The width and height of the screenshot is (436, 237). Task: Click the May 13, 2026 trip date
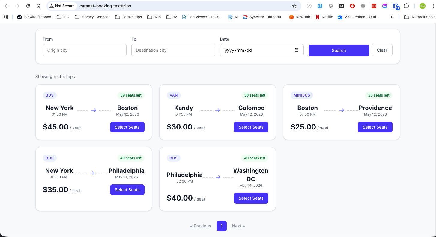pyautogui.click(x=127, y=177)
